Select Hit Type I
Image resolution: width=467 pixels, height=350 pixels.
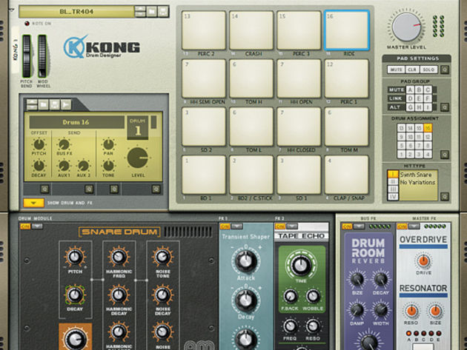[393, 174]
